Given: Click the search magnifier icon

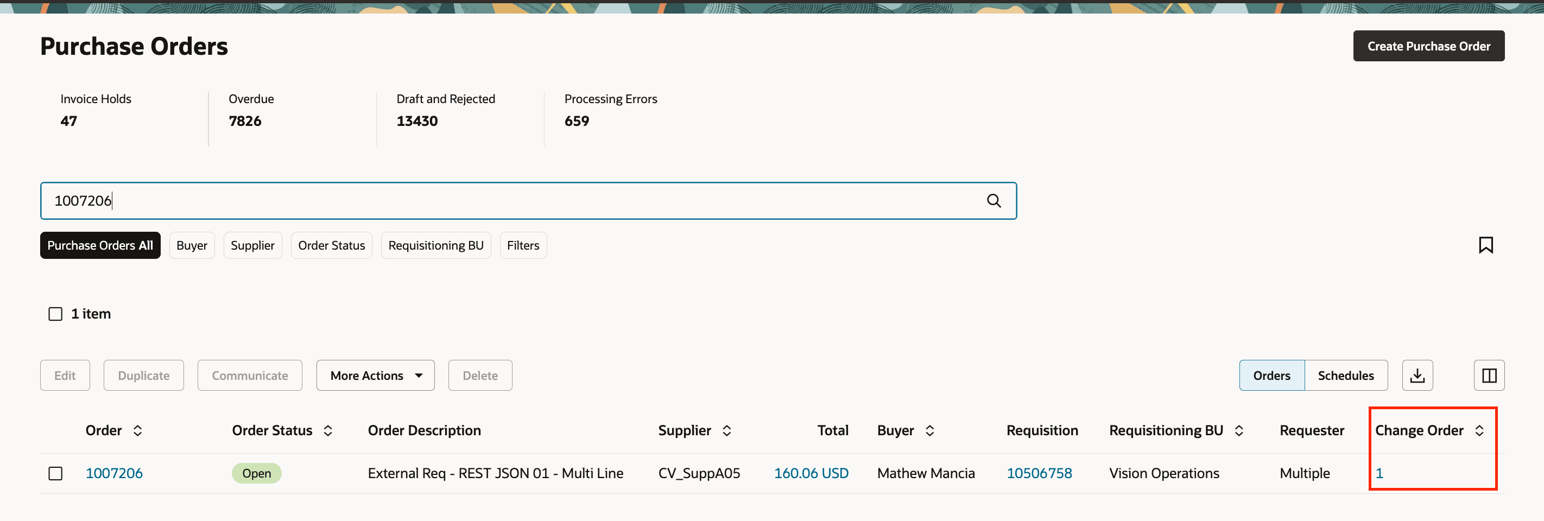Looking at the screenshot, I should pyautogui.click(x=994, y=201).
